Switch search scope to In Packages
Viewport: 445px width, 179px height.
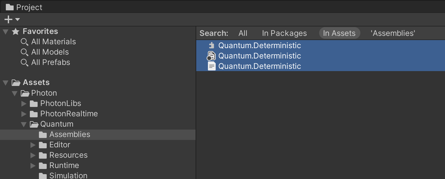click(284, 33)
